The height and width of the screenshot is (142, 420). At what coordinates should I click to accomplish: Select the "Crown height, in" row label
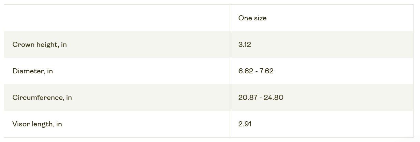(x=40, y=45)
